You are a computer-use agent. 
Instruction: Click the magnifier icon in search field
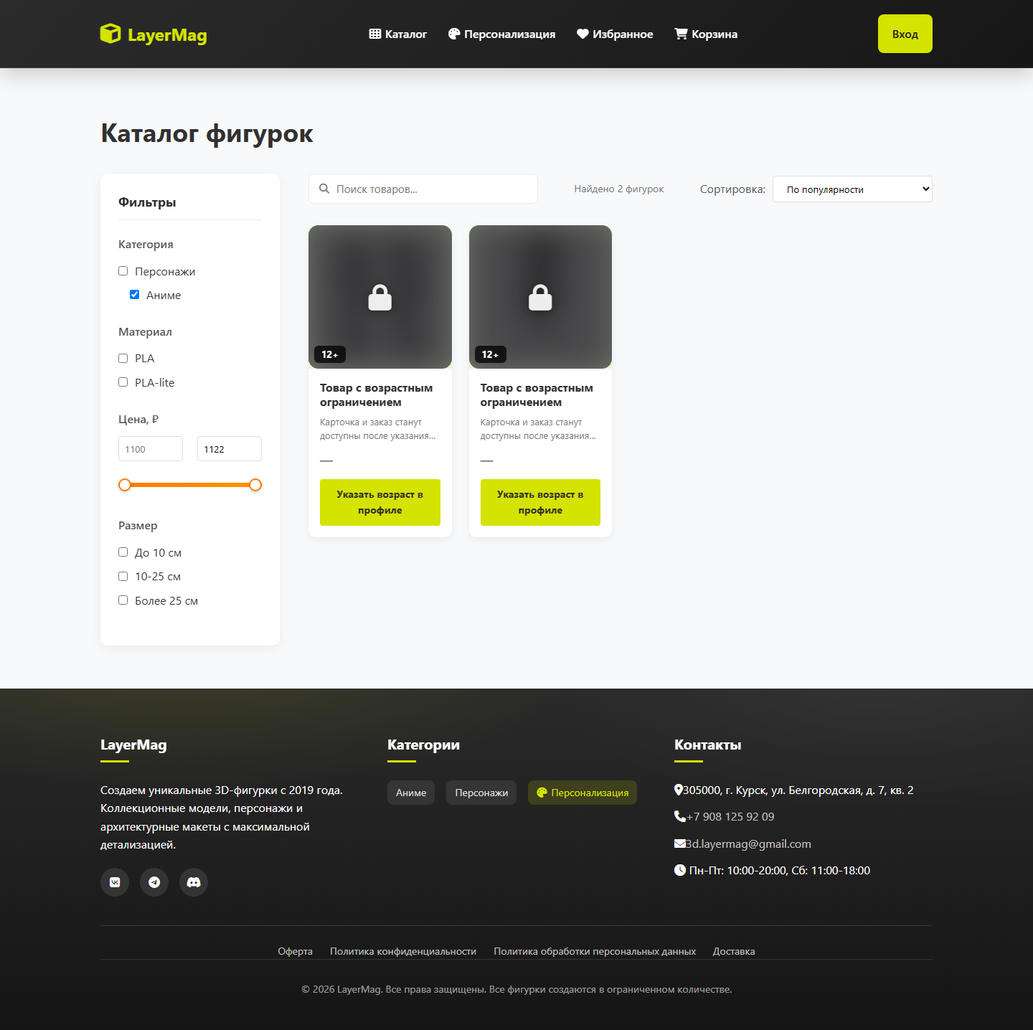coord(324,189)
